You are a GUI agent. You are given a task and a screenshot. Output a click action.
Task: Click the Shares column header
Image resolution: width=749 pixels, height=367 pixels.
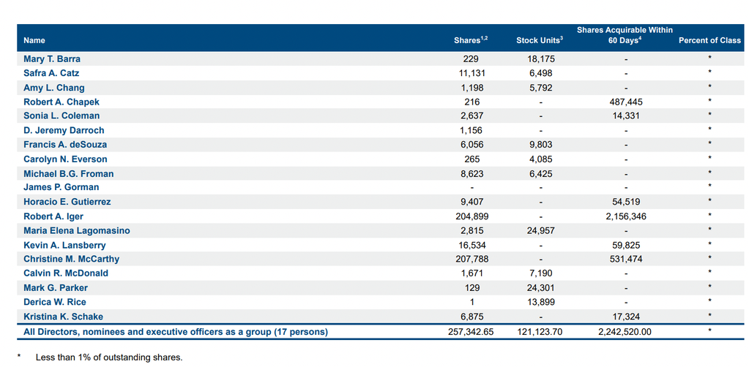471,40
